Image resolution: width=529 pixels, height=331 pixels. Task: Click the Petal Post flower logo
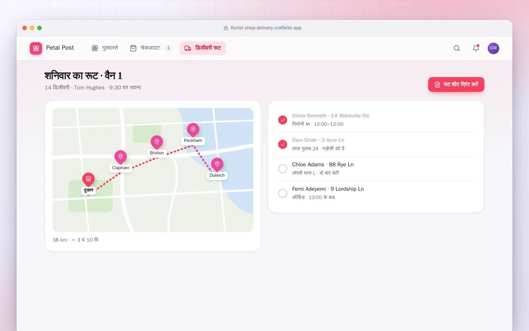pyautogui.click(x=36, y=48)
